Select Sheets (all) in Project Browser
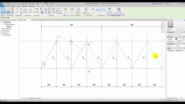185x104 pixels. click(8, 29)
